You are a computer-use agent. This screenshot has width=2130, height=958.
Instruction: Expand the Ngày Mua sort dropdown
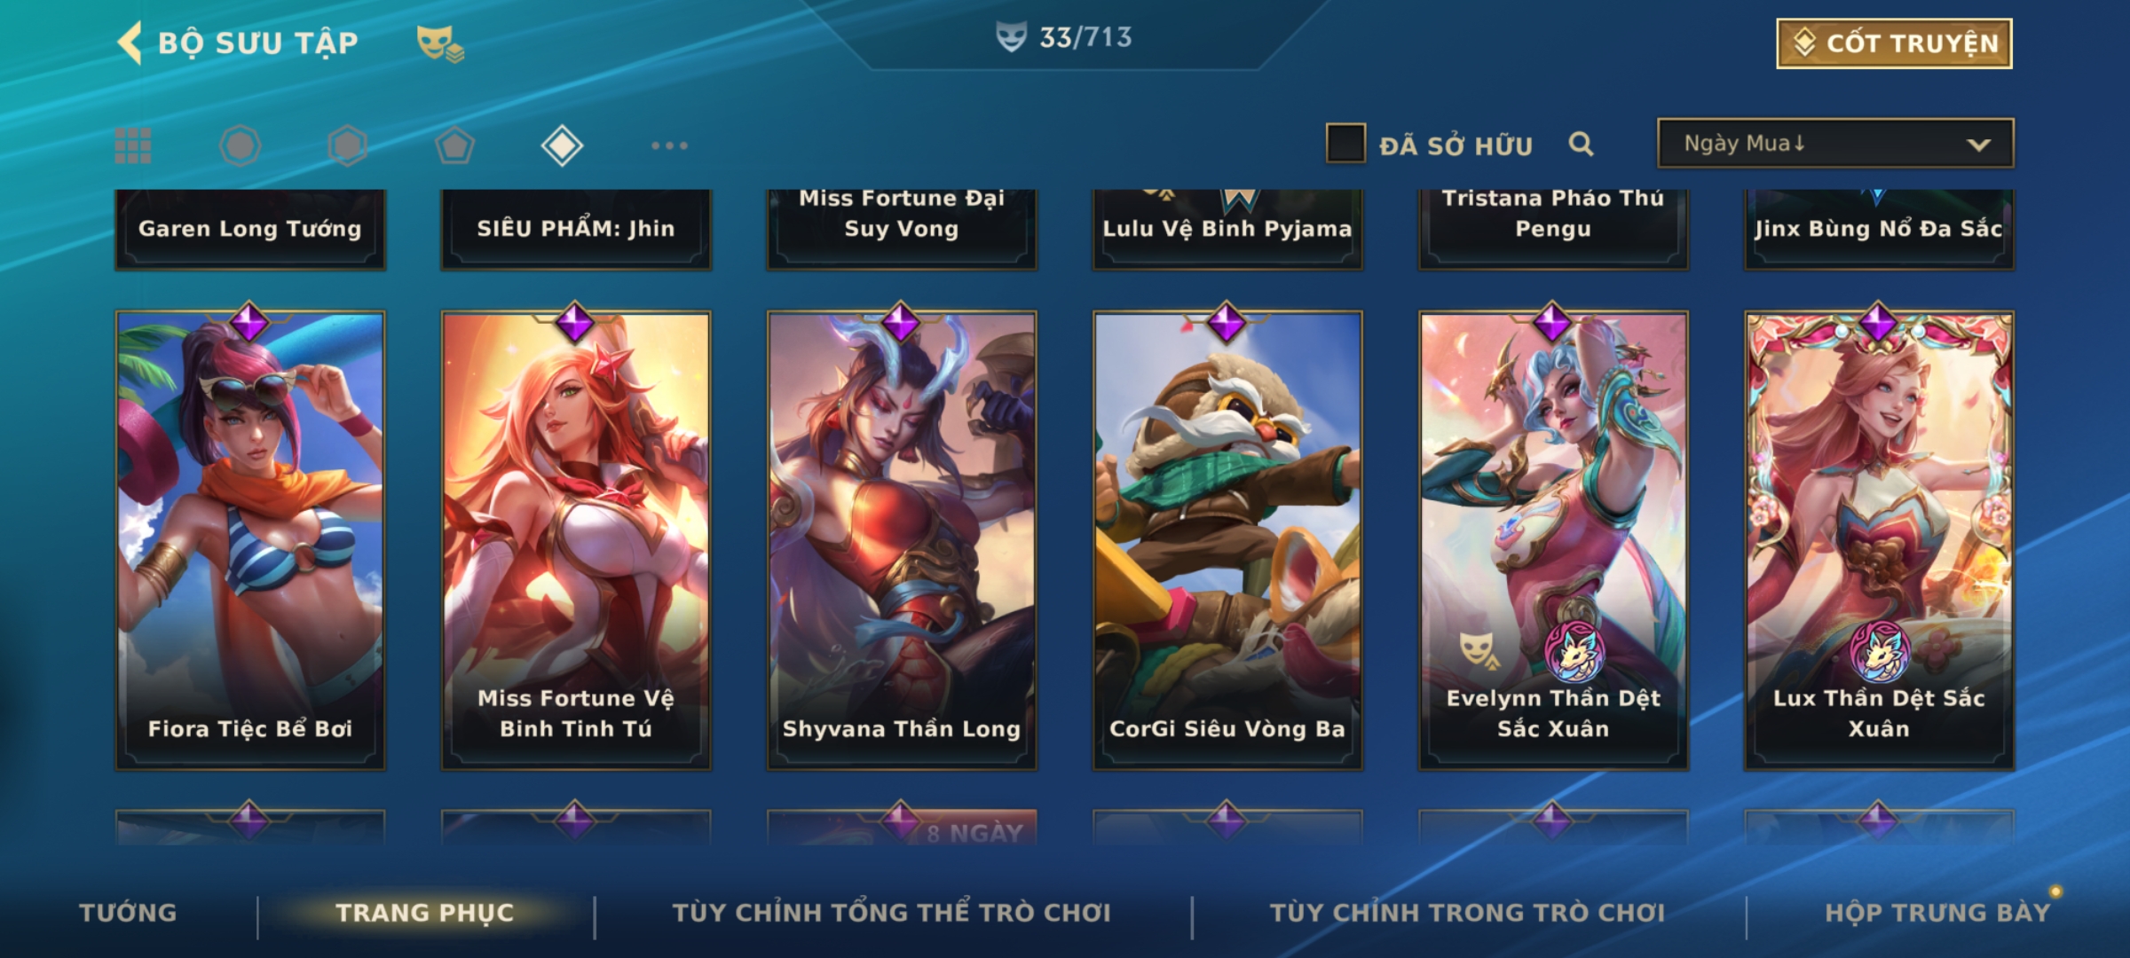[x=1835, y=144]
